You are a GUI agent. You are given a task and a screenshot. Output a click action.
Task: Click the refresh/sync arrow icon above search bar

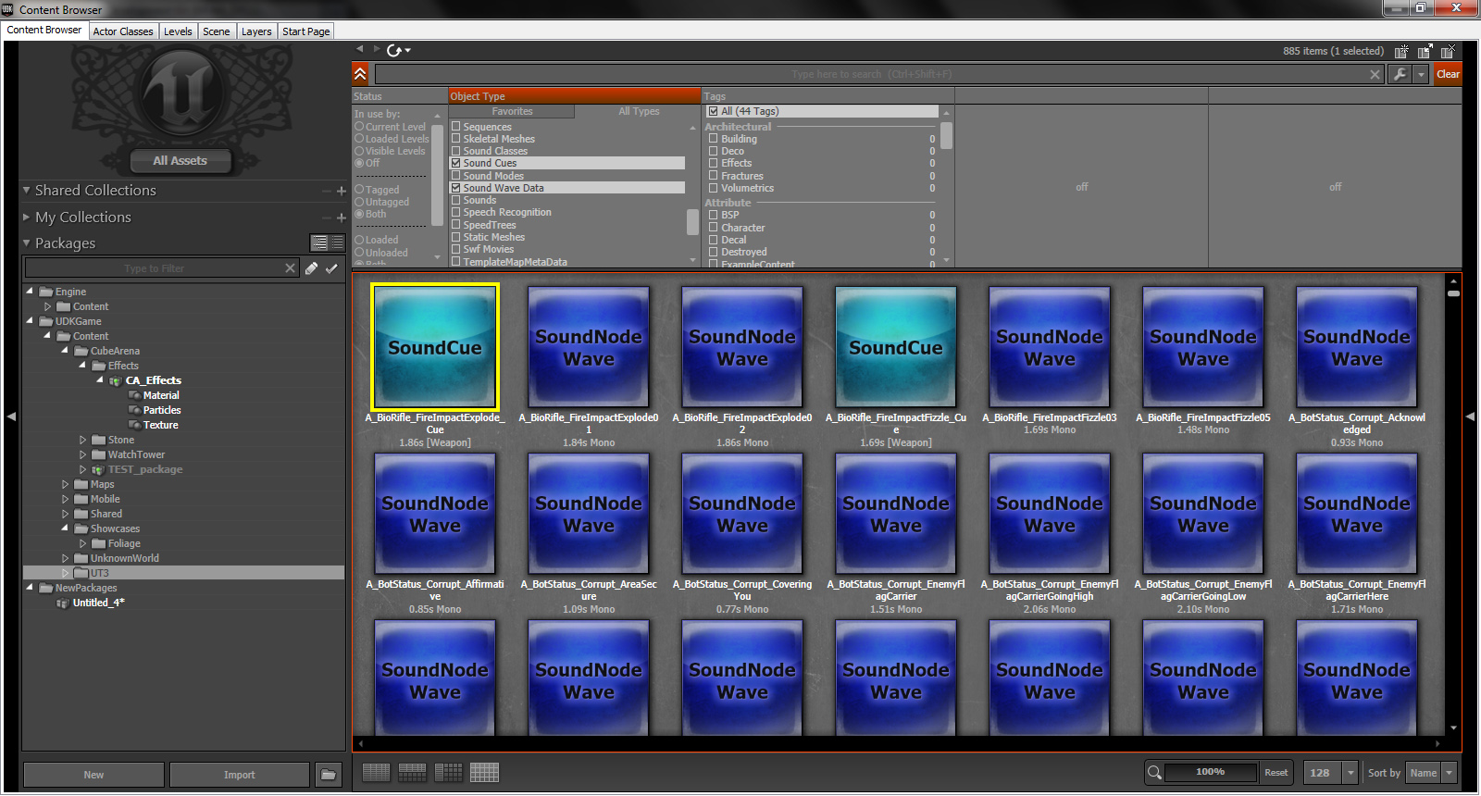395,51
